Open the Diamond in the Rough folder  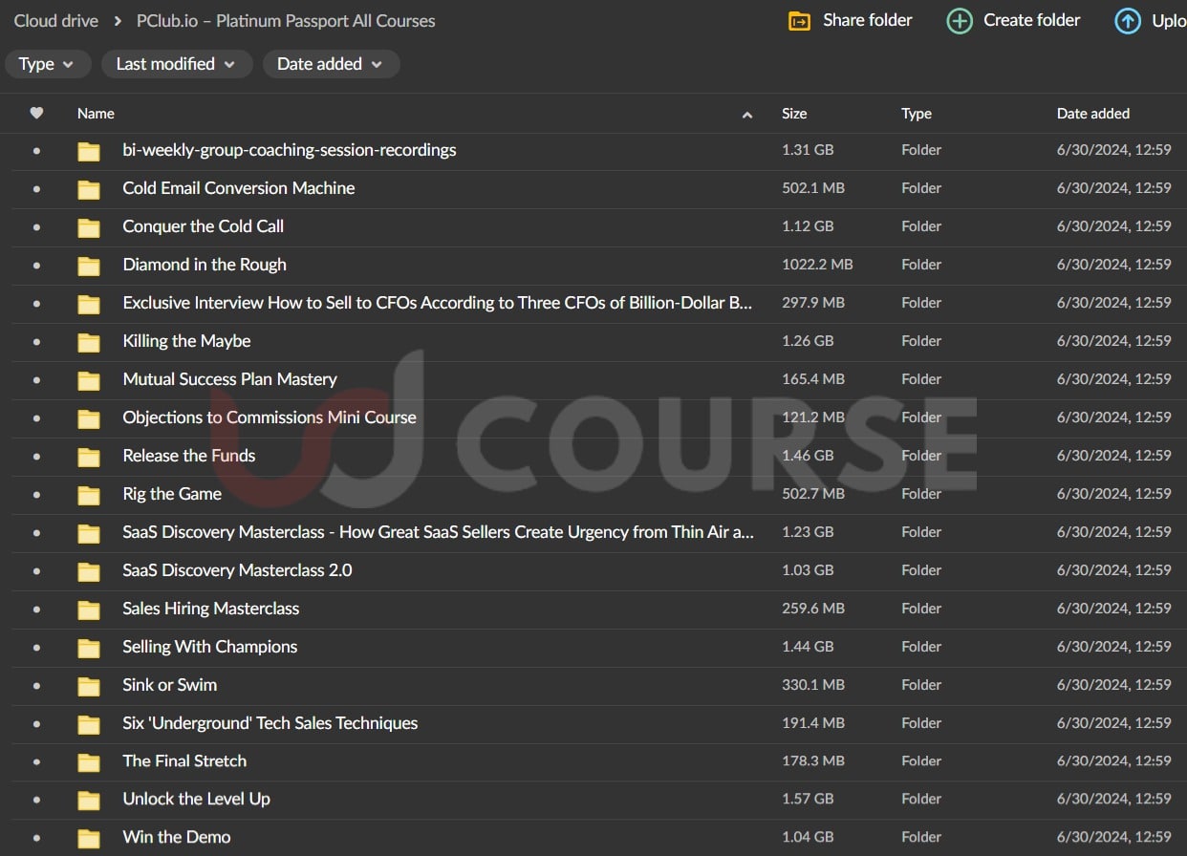point(205,265)
